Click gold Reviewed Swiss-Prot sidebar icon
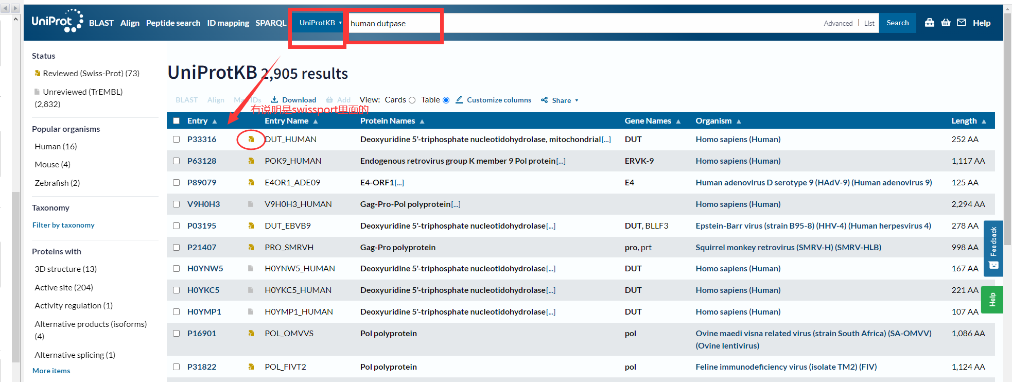1012x382 pixels. (x=37, y=73)
